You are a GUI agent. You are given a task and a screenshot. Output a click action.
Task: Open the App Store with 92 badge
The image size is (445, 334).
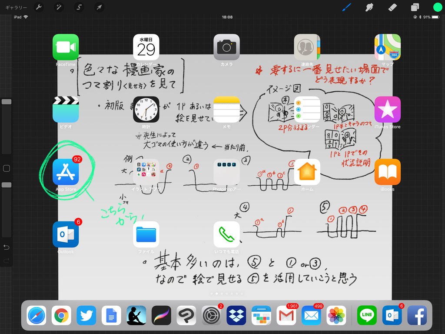click(x=66, y=172)
